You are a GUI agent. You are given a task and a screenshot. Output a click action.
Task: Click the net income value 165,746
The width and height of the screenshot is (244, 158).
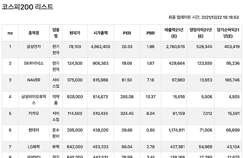click(x=232, y=80)
